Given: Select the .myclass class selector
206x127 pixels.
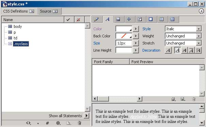Looking at the screenshot, I should pyautogui.click(x=21, y=44).
